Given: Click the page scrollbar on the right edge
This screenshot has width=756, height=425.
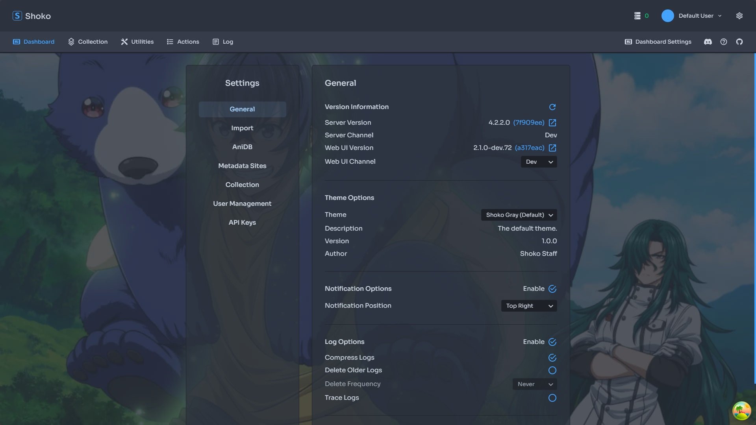Looking at the screenshot, I should click(754, 218).
